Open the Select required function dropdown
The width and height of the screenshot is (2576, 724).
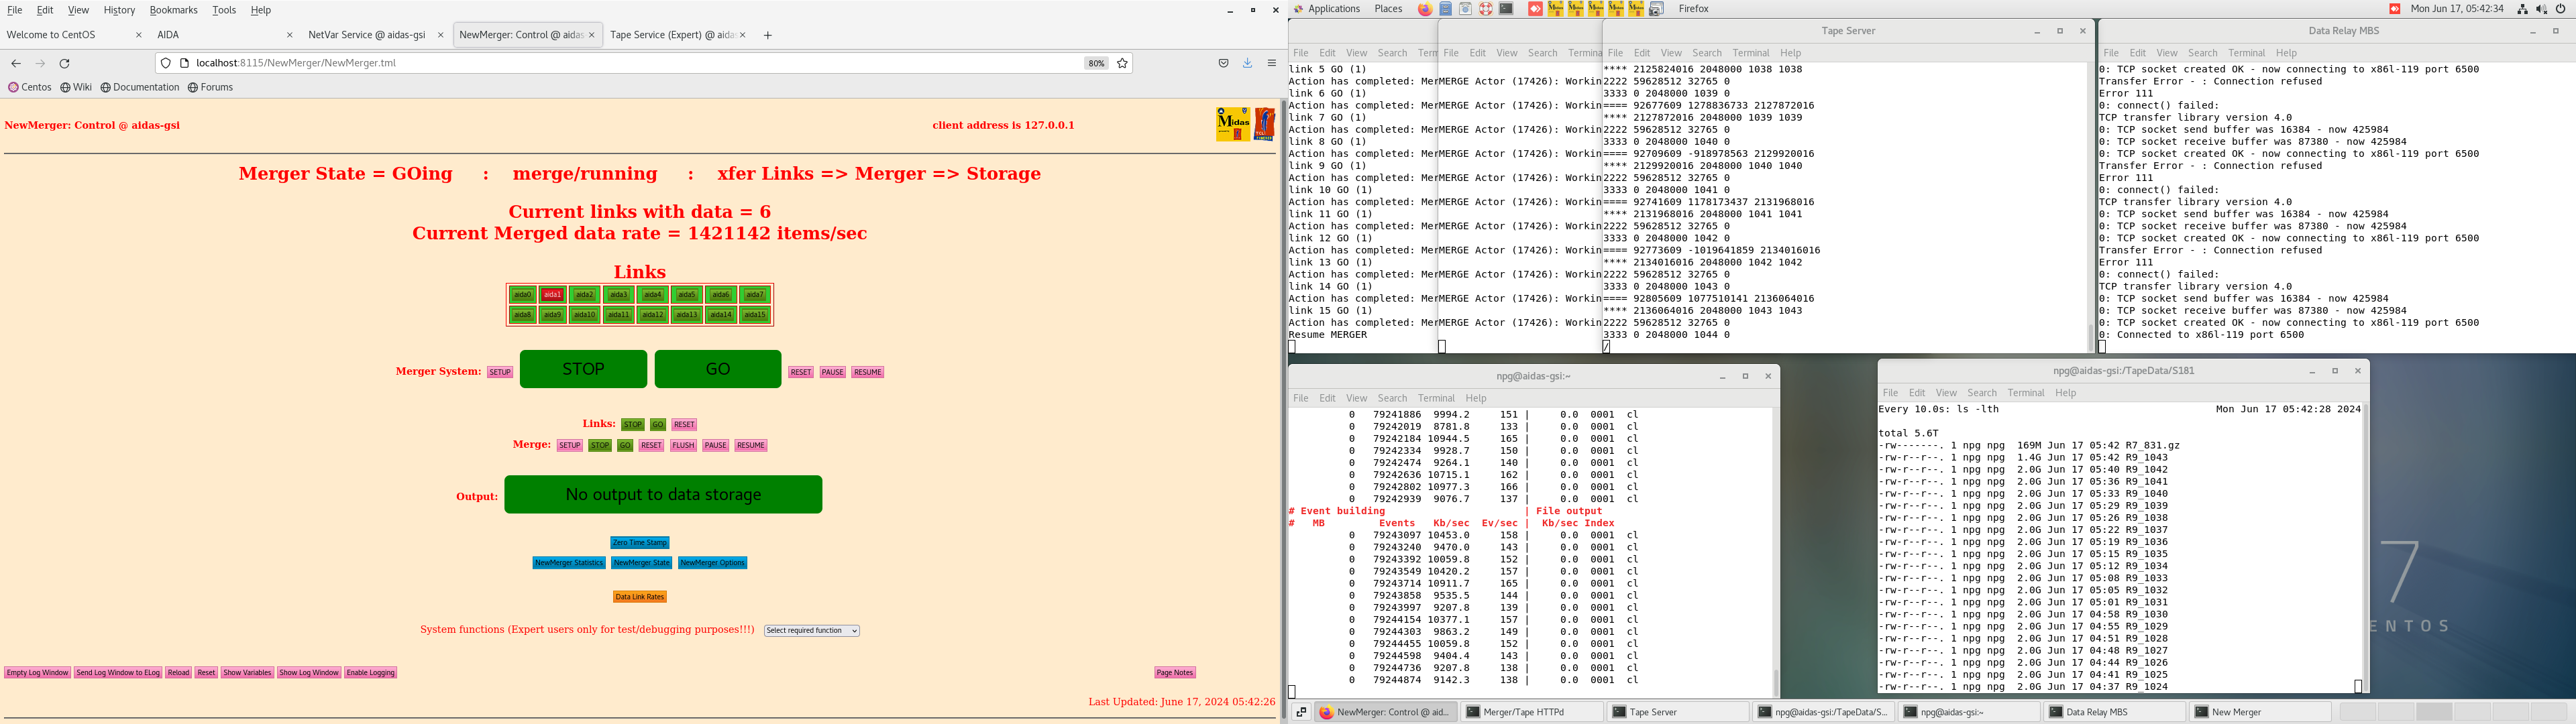coord(811,631)
